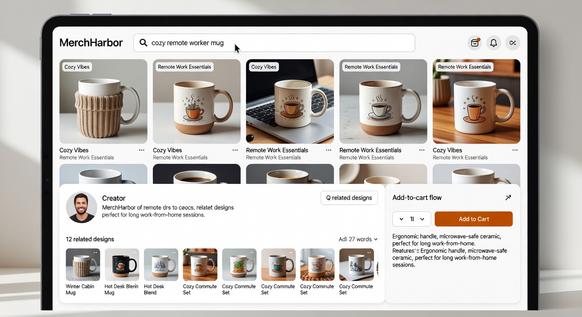Screen dimensions: 582x317
Task: Open the creator's profile photo
Action: 81,207
